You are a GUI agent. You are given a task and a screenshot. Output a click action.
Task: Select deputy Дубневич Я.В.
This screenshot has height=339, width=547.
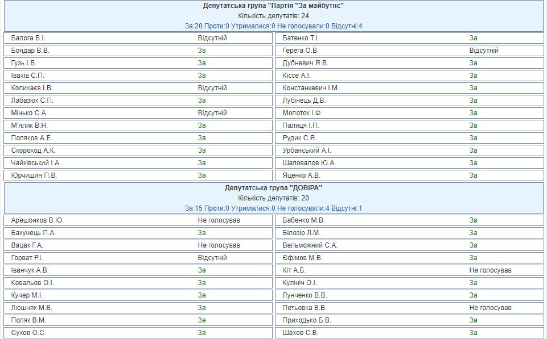pos(305,63)
